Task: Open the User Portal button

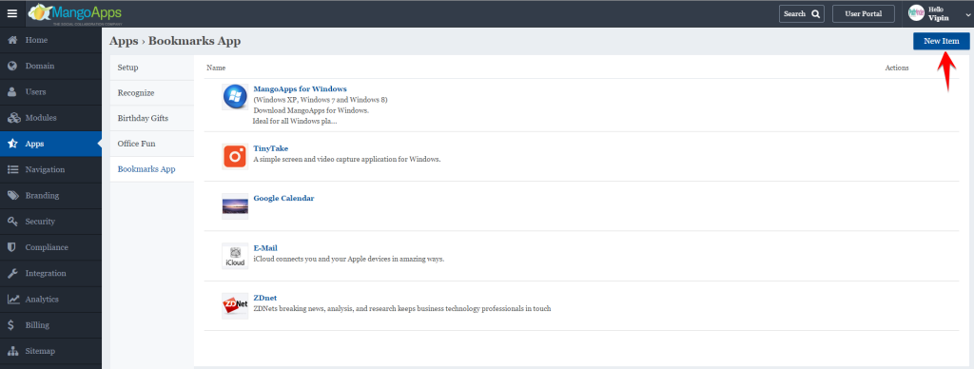Action: pos(863,13)
